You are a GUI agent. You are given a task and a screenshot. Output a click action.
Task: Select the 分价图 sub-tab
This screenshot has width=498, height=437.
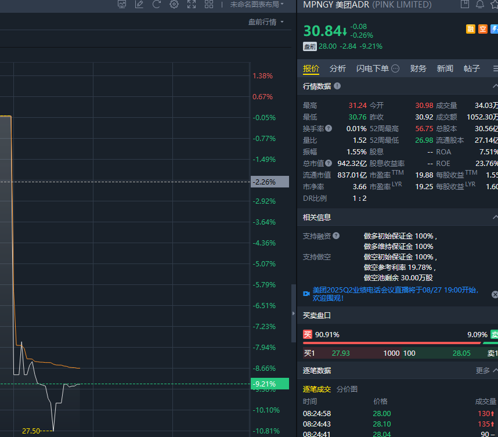pos(347,389)
